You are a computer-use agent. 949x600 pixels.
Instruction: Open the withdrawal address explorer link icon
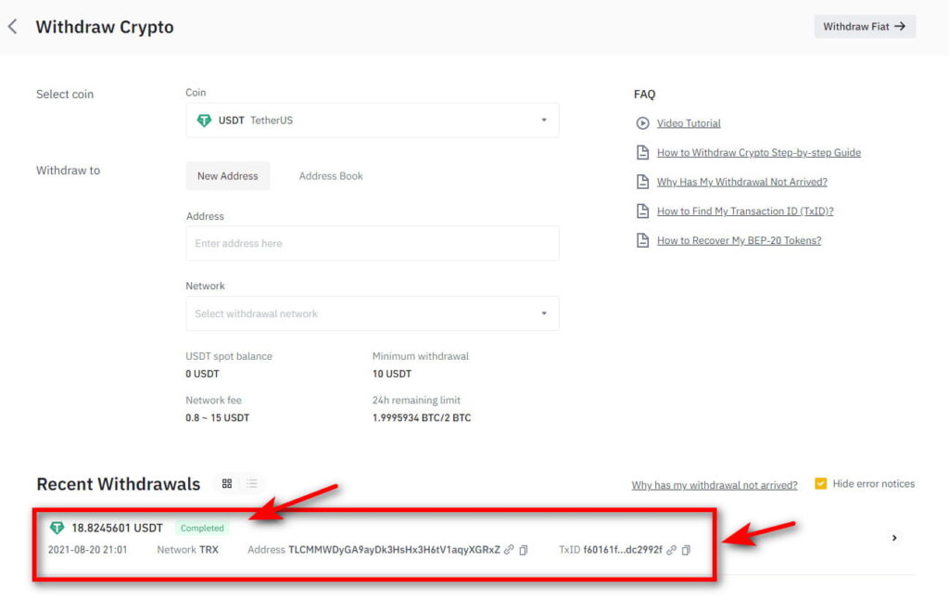[x=509, y=550]
